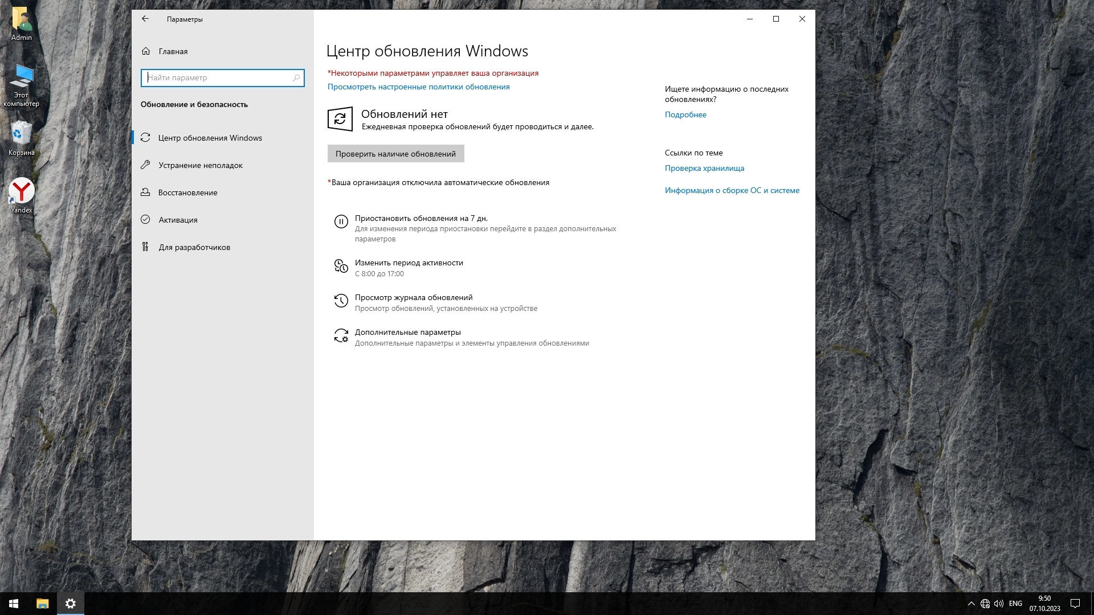
Task: Open Yandex browser desktop shortcut
Action: pos(22,192)
